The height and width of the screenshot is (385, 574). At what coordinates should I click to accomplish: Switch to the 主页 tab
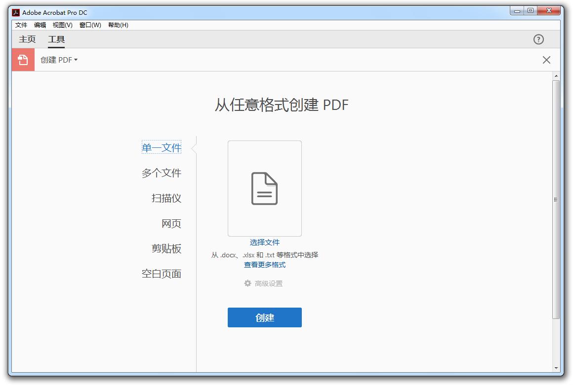pos(28,39)
